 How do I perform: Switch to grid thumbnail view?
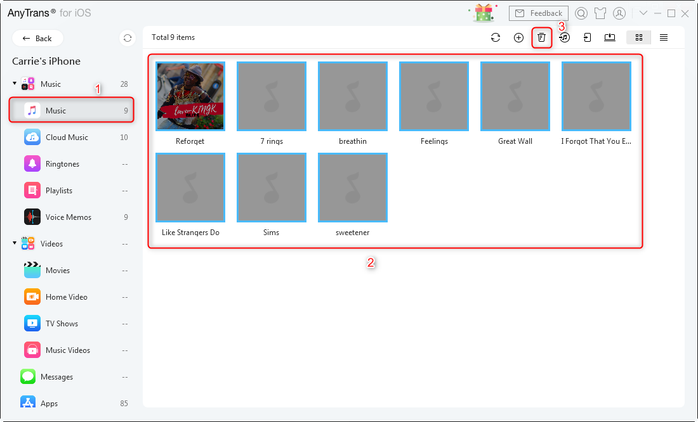pos(639,38)
